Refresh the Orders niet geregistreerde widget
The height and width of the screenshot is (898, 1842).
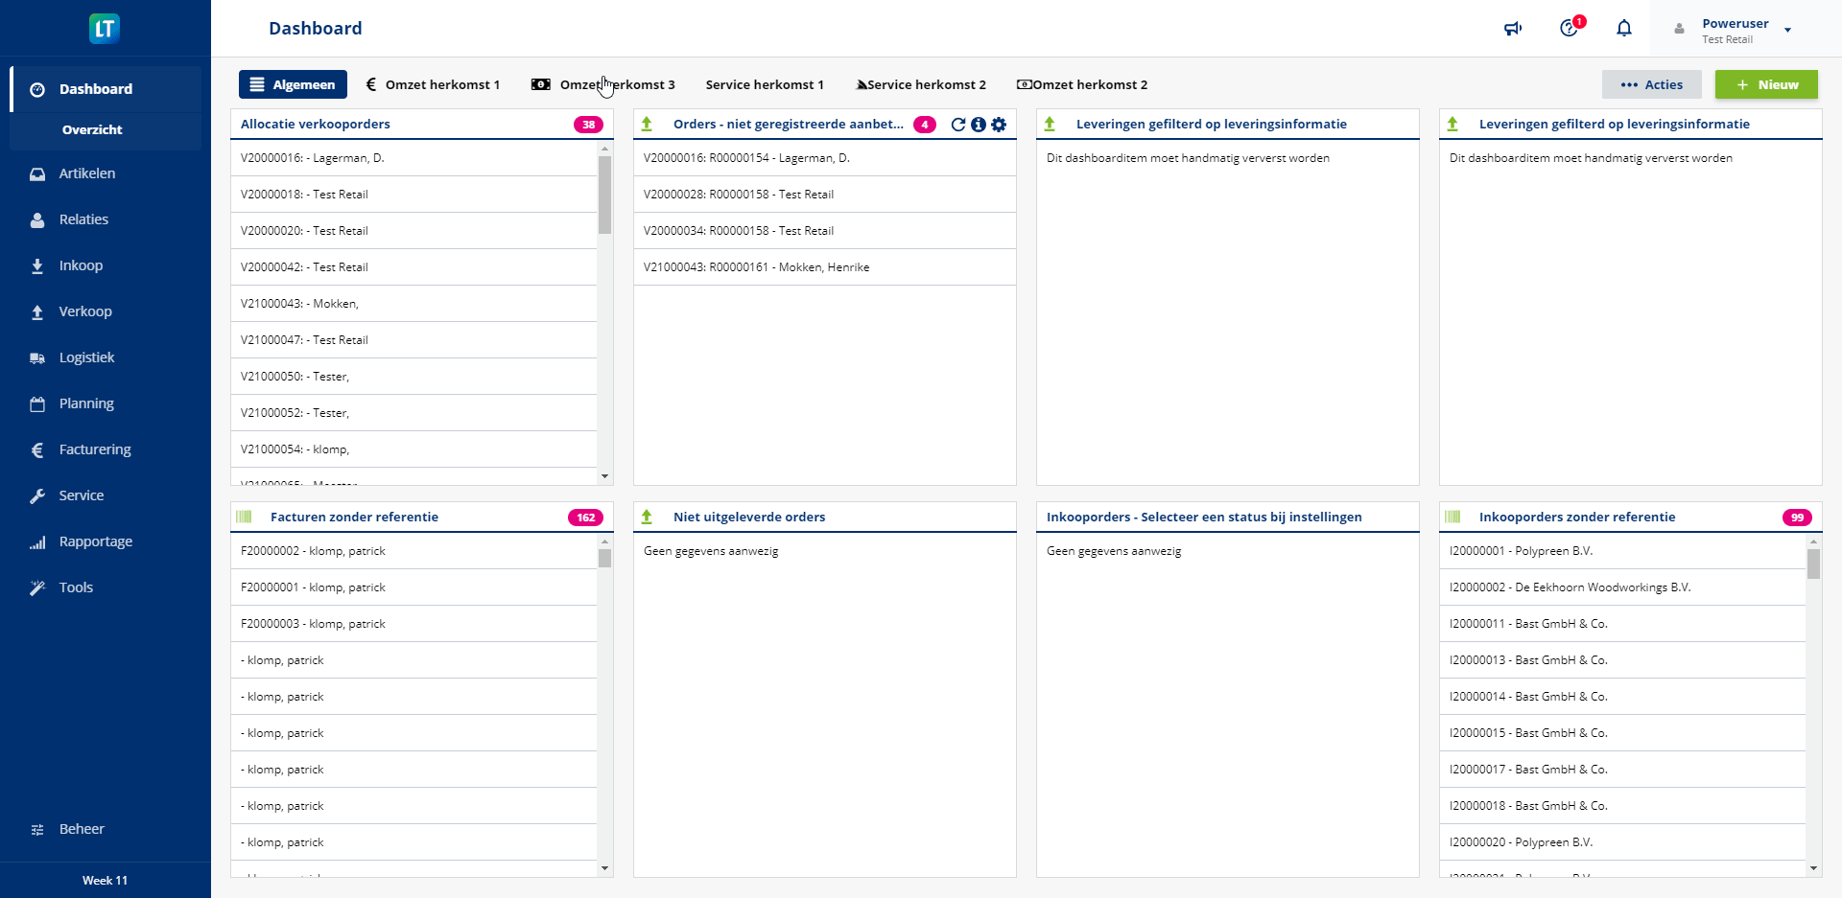(x=957, y=125)
